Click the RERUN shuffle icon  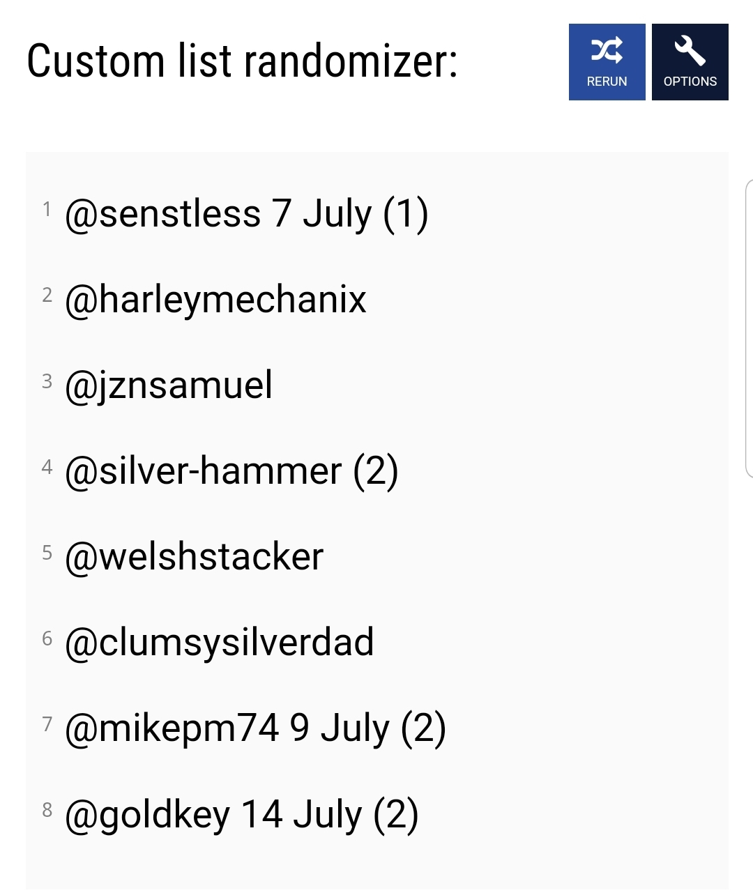click(607, 50)
